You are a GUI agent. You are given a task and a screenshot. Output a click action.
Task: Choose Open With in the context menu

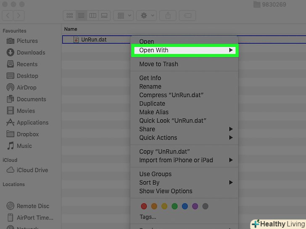point(185,50)
